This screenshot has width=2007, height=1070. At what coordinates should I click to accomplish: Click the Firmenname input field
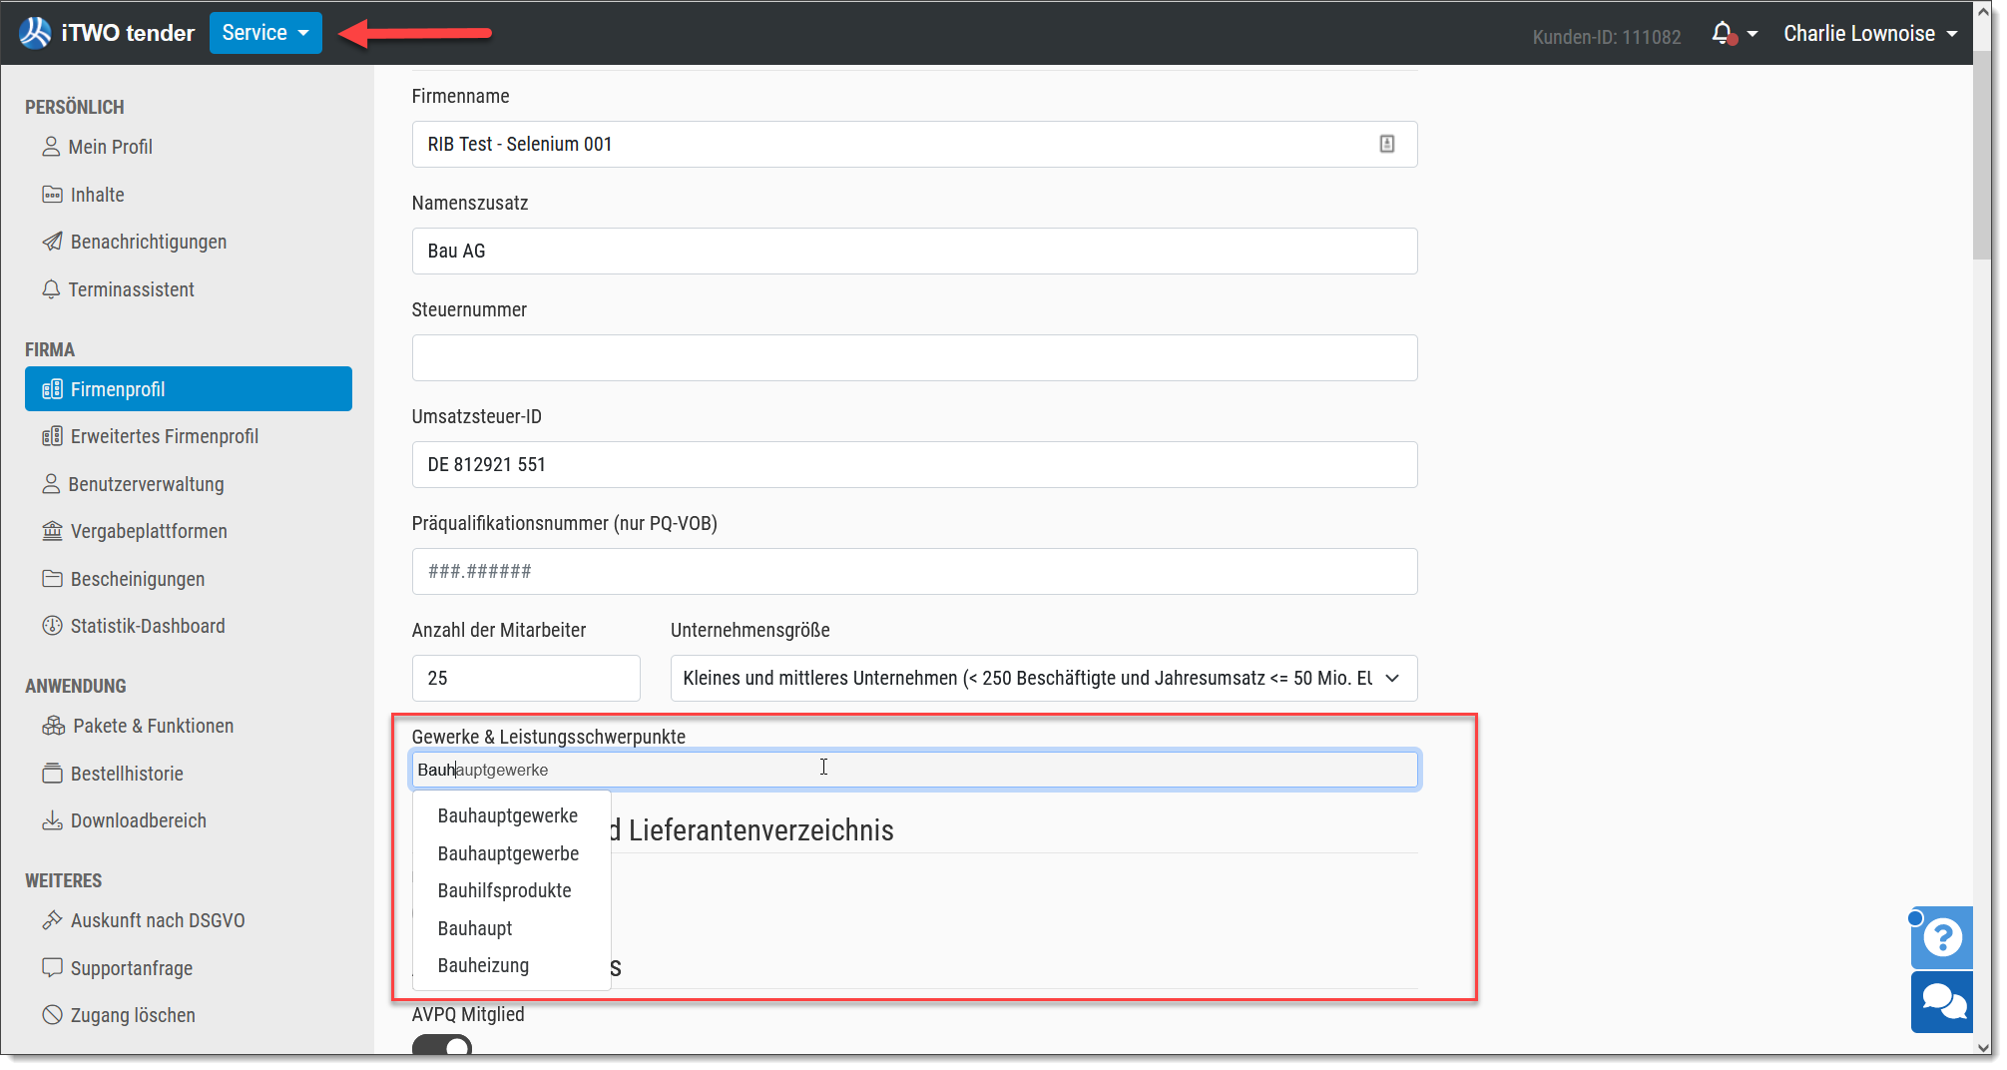(914, 144)
